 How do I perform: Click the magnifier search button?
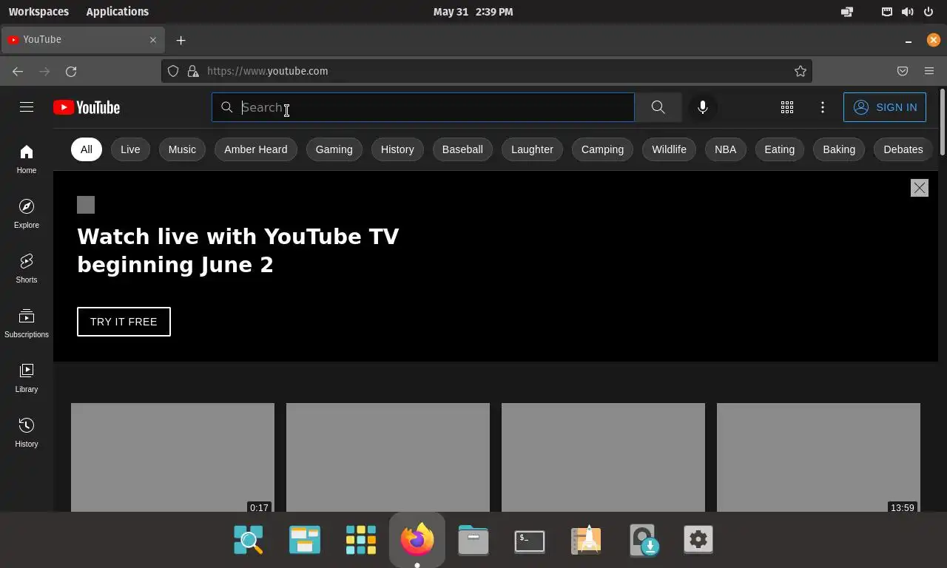coord(658,107)
